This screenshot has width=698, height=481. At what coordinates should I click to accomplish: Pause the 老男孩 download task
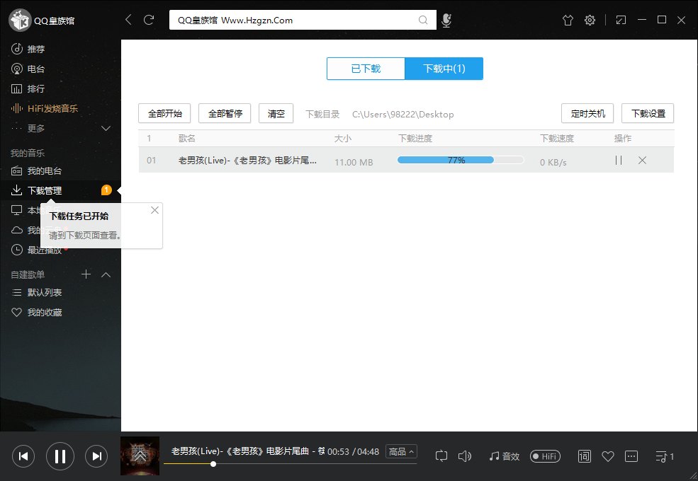[x=619, y=161]
